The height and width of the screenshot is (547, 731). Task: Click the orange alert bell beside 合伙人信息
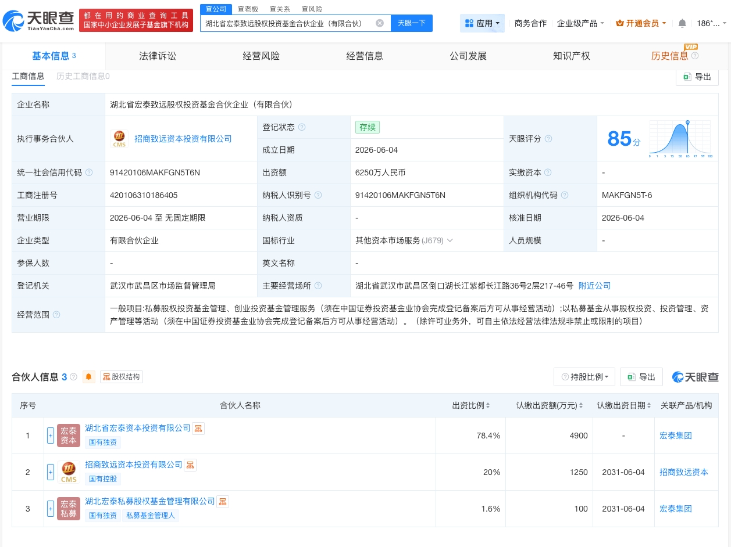[x=89, y=377]
